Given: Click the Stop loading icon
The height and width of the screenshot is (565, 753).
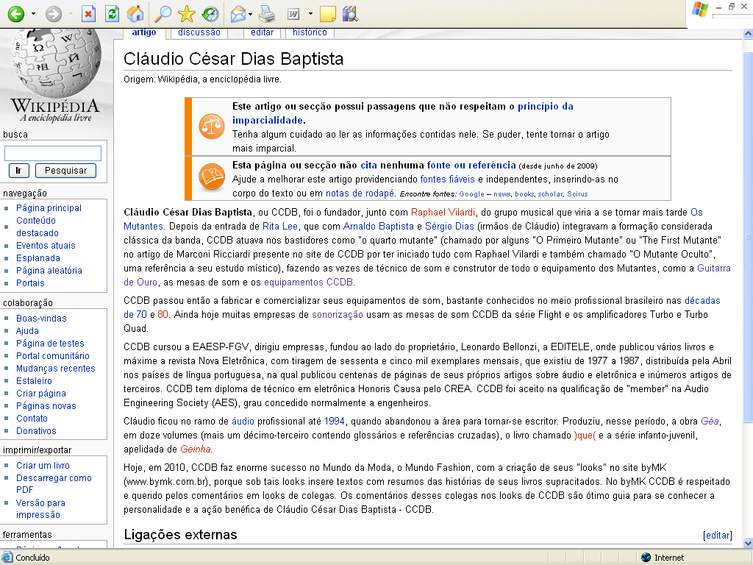Looking at the screenshot, I should 88,13.
